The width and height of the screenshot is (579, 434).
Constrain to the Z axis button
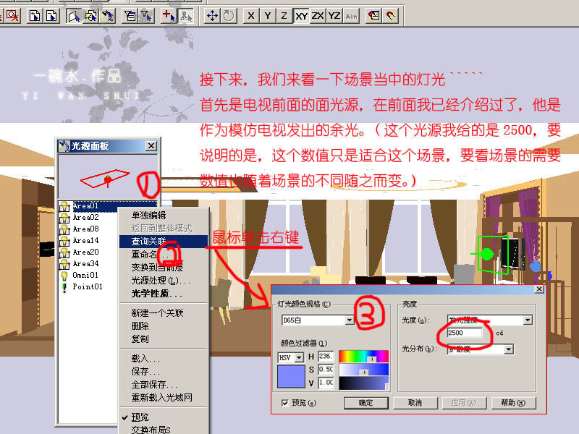tap(284, 16)
